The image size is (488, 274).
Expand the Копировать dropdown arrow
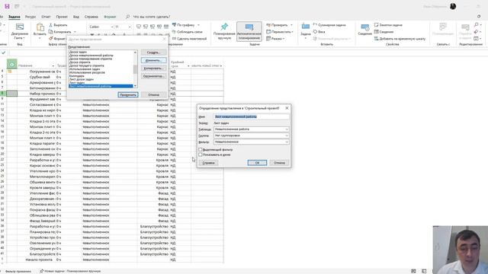(75, 32)
